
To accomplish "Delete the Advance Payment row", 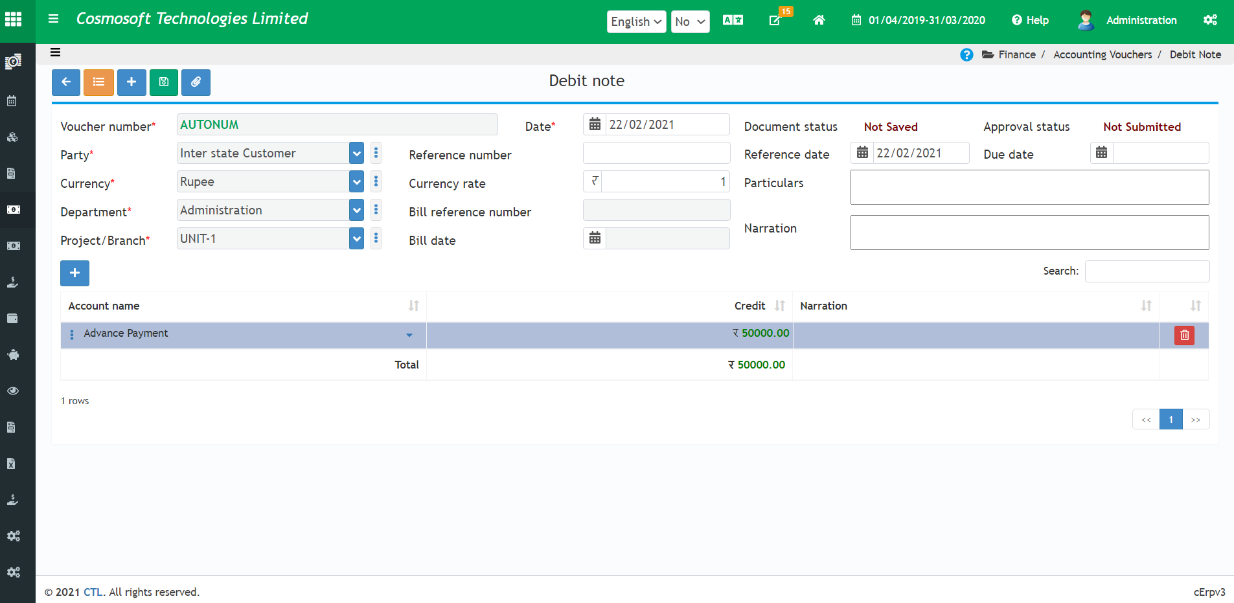I will tap(1184, 335).
